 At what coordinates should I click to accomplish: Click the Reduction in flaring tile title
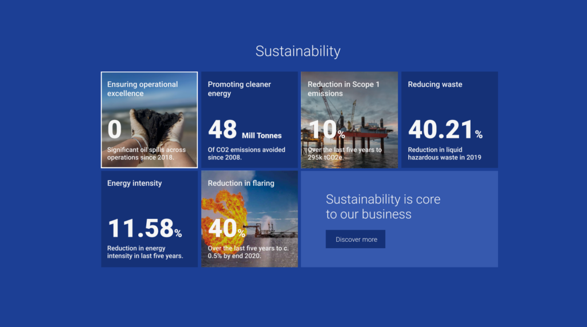(241, 183)
